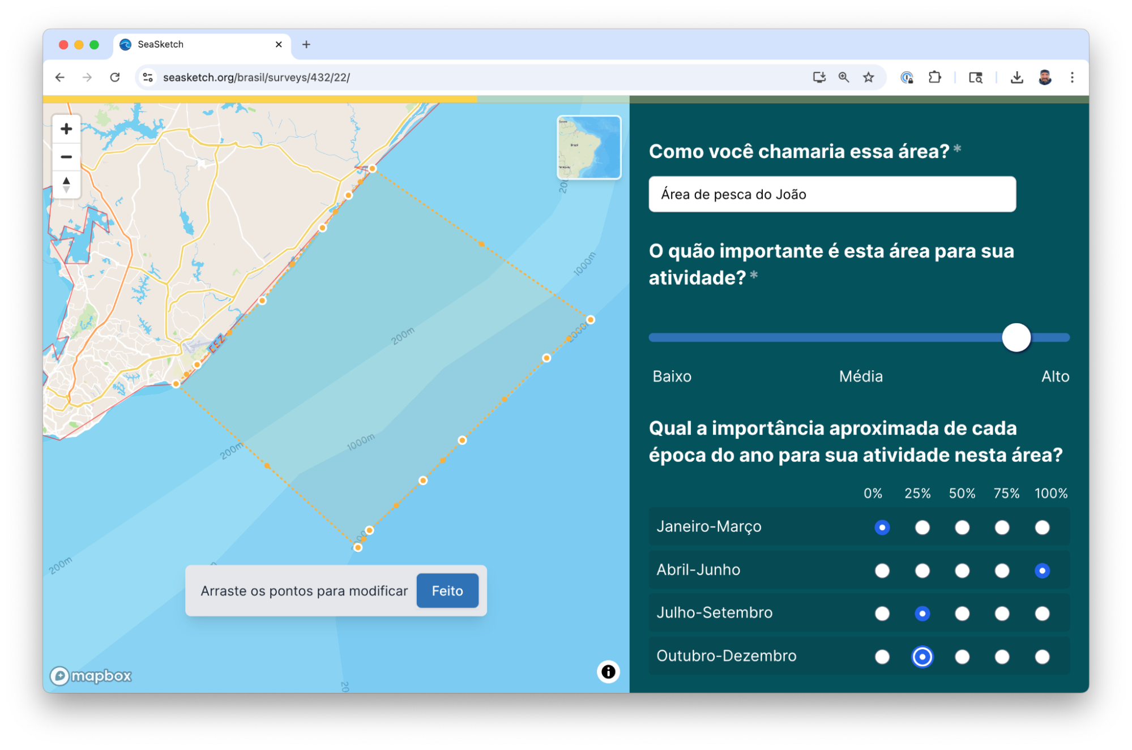Zoom in on the map
This screenshot has height=750, width=1132.
pos(66,129)
